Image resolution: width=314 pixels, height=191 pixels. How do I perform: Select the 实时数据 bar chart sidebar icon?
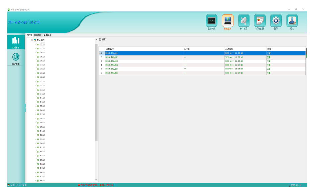click(16, 42)
